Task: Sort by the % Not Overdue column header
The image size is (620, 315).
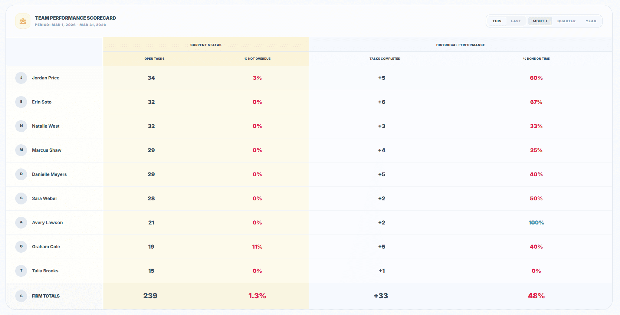Action: pyautogui.click(x=257, y=59)
